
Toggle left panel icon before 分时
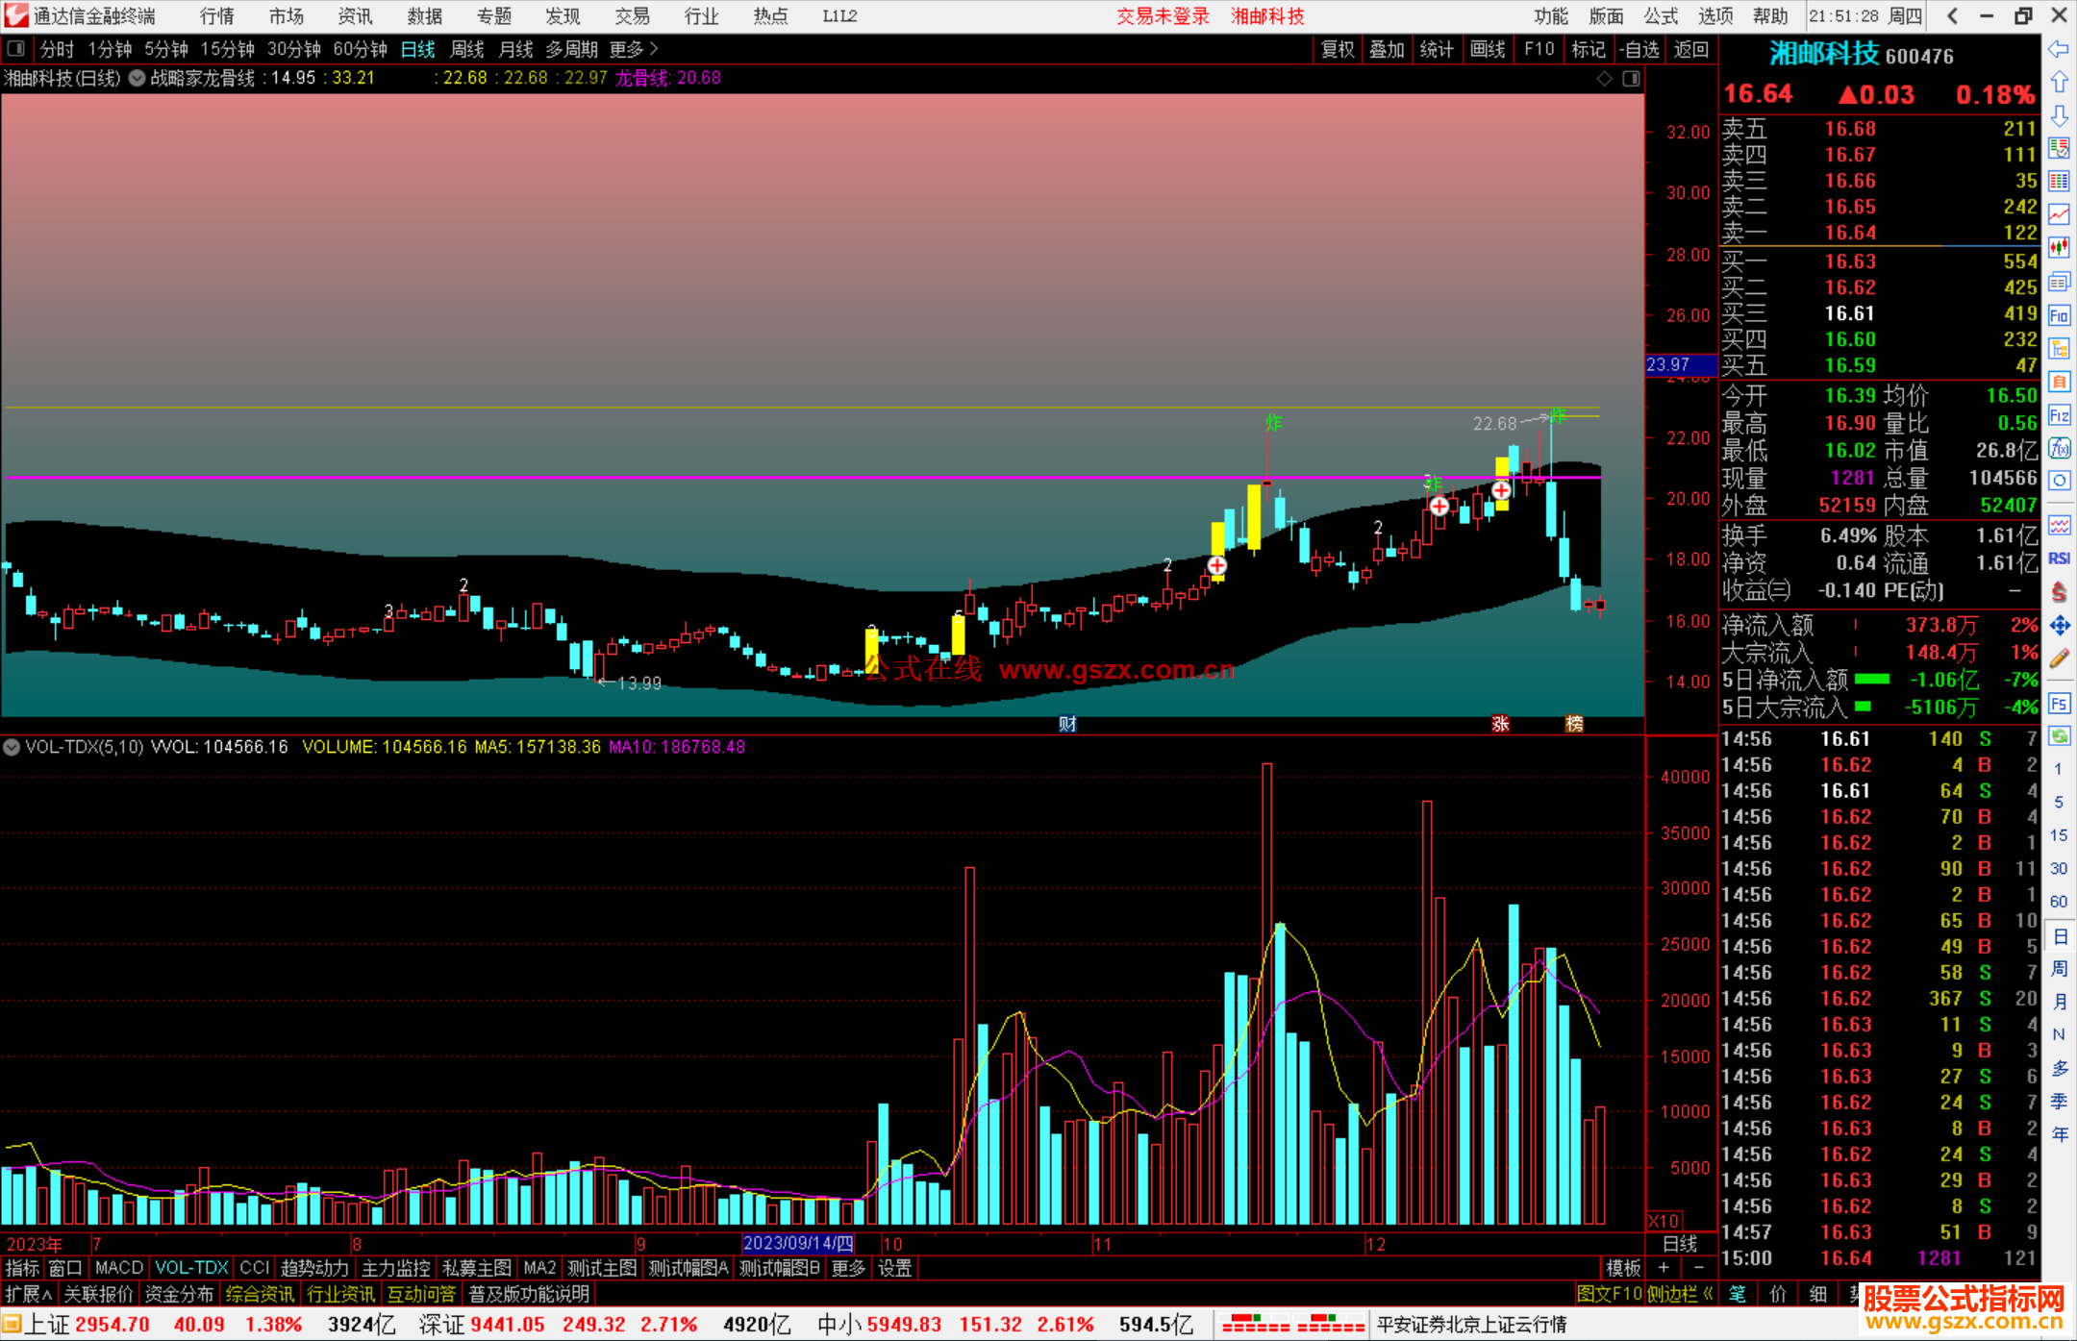[x=15, y=49]
